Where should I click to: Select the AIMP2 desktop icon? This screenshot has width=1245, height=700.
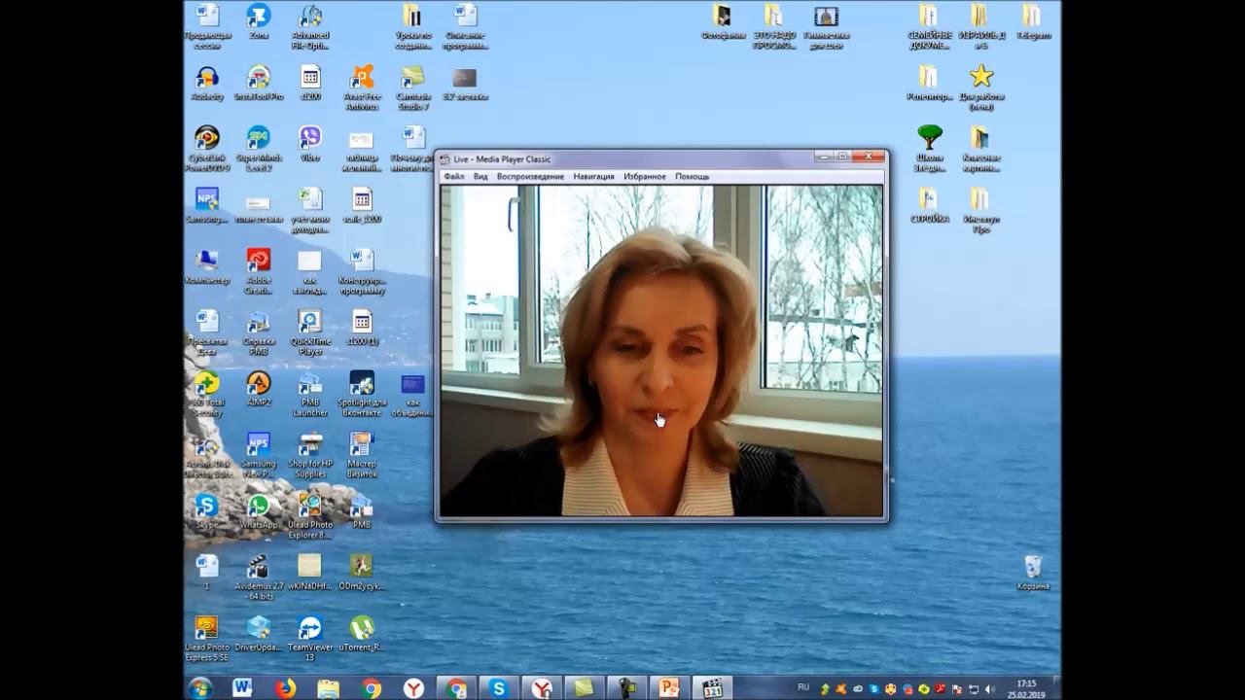tap(259, 388)
